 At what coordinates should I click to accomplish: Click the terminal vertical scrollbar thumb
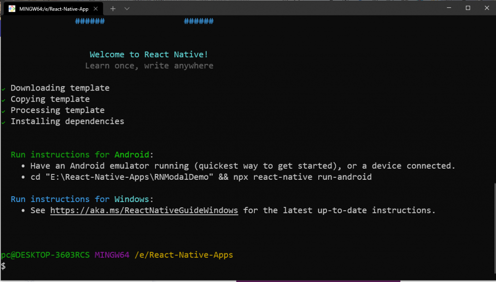[x=495, y=227]
